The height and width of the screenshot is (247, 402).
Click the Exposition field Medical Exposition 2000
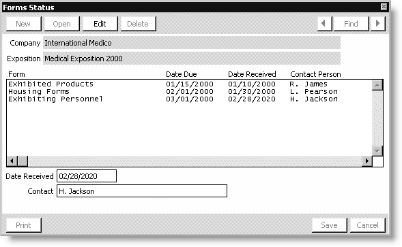(x=192, y=59)
